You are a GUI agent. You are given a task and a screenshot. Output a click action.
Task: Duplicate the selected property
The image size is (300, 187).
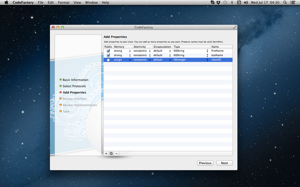click(x=111, y=153)
